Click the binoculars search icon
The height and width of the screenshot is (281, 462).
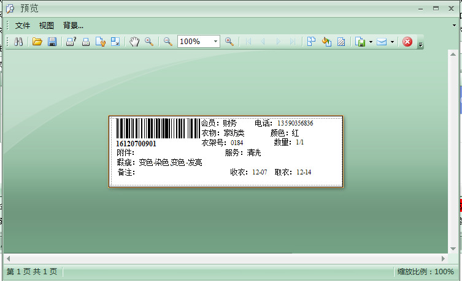click(18, 42)
